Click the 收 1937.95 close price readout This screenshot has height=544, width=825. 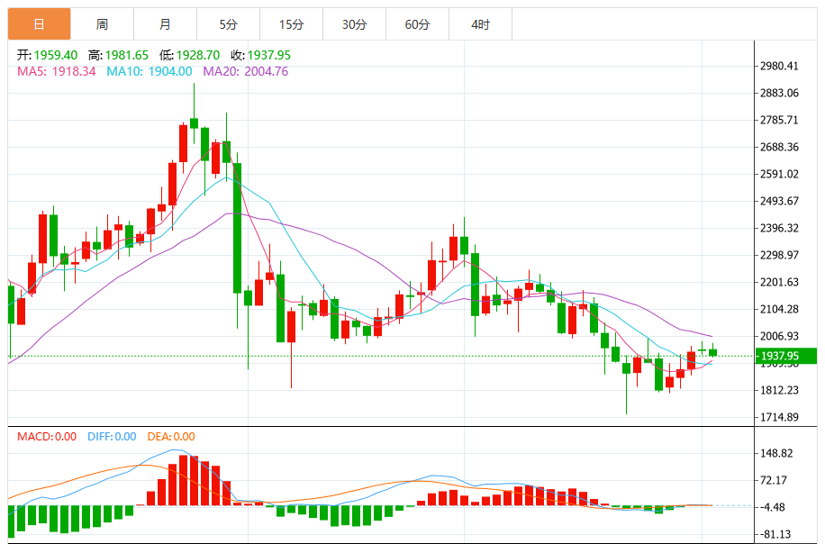261,55
